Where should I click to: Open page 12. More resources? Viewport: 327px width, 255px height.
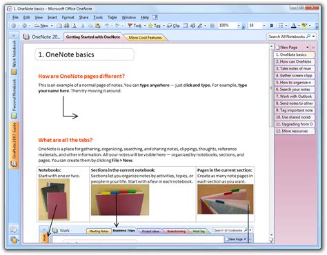(294, 131)
